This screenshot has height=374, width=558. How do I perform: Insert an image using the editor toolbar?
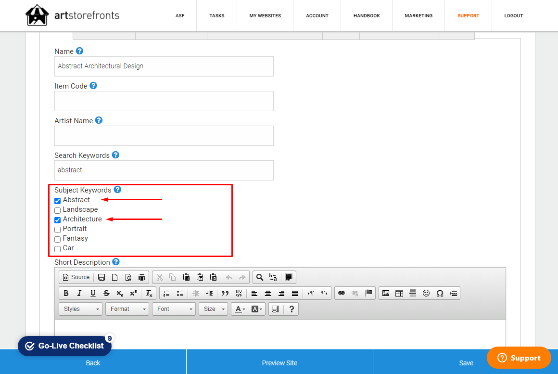pos(385,293)
